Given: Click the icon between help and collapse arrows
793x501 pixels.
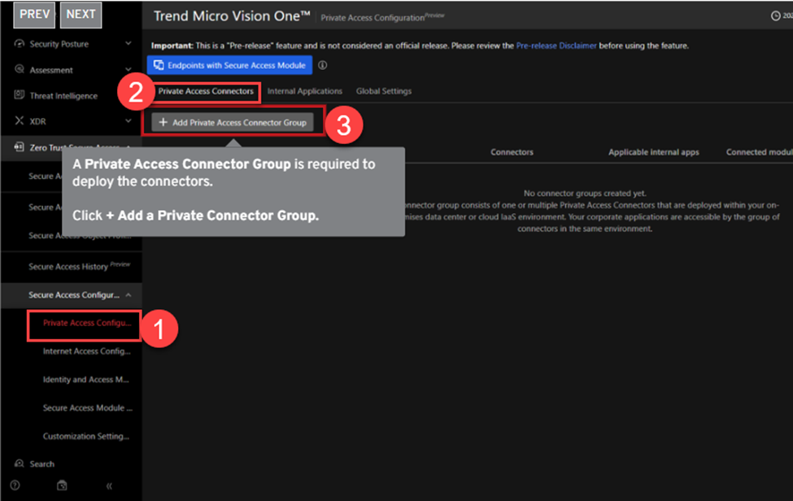Looking at the screenshot, I should (62, 486).
